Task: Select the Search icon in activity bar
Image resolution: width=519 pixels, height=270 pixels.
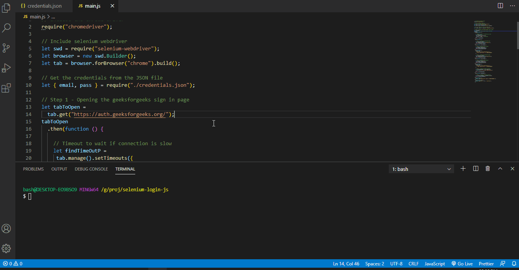Action: click(6, 28)
